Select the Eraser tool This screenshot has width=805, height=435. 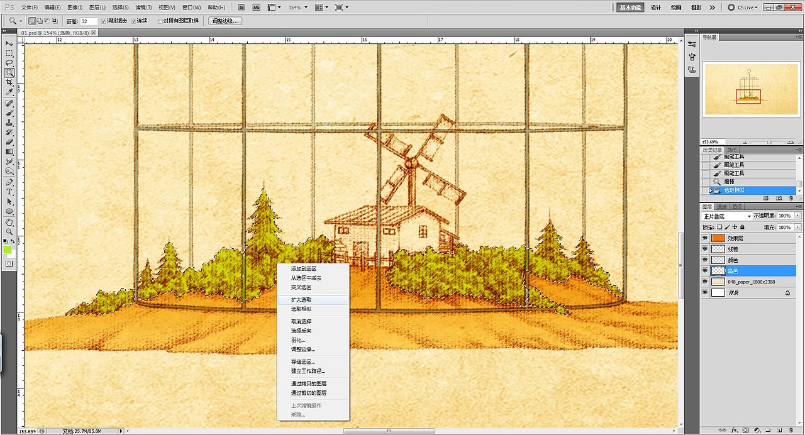(9, 142)
